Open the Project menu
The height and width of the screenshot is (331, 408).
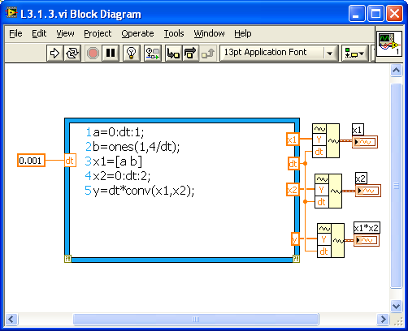coord(98,33)
